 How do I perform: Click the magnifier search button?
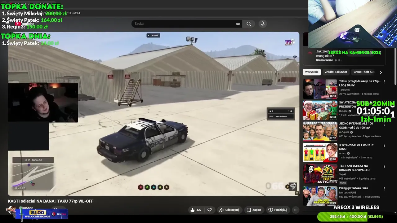click(249, 24)
